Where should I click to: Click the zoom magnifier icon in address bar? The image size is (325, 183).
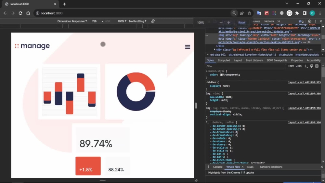[x=234, y=13]
